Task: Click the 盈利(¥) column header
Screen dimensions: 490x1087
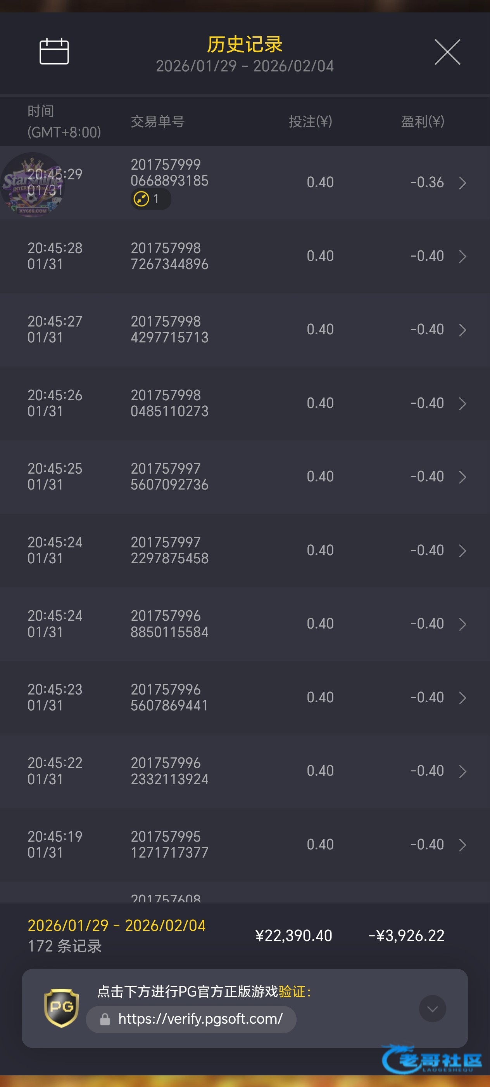Action: [x=422, y=122]
